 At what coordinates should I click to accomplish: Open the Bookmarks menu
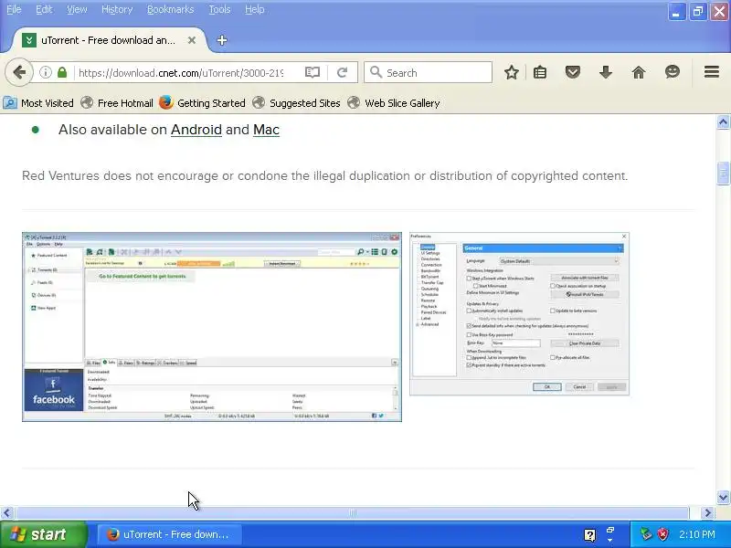170,9
